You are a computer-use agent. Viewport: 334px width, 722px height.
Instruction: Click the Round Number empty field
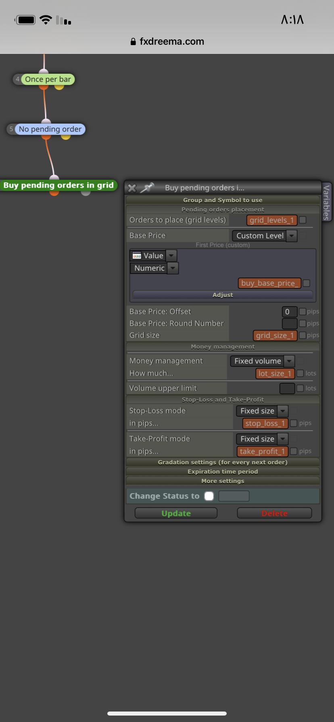tap(290, 323)
